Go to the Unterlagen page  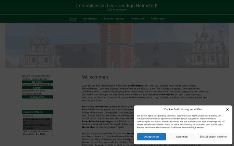click(90, 18)
